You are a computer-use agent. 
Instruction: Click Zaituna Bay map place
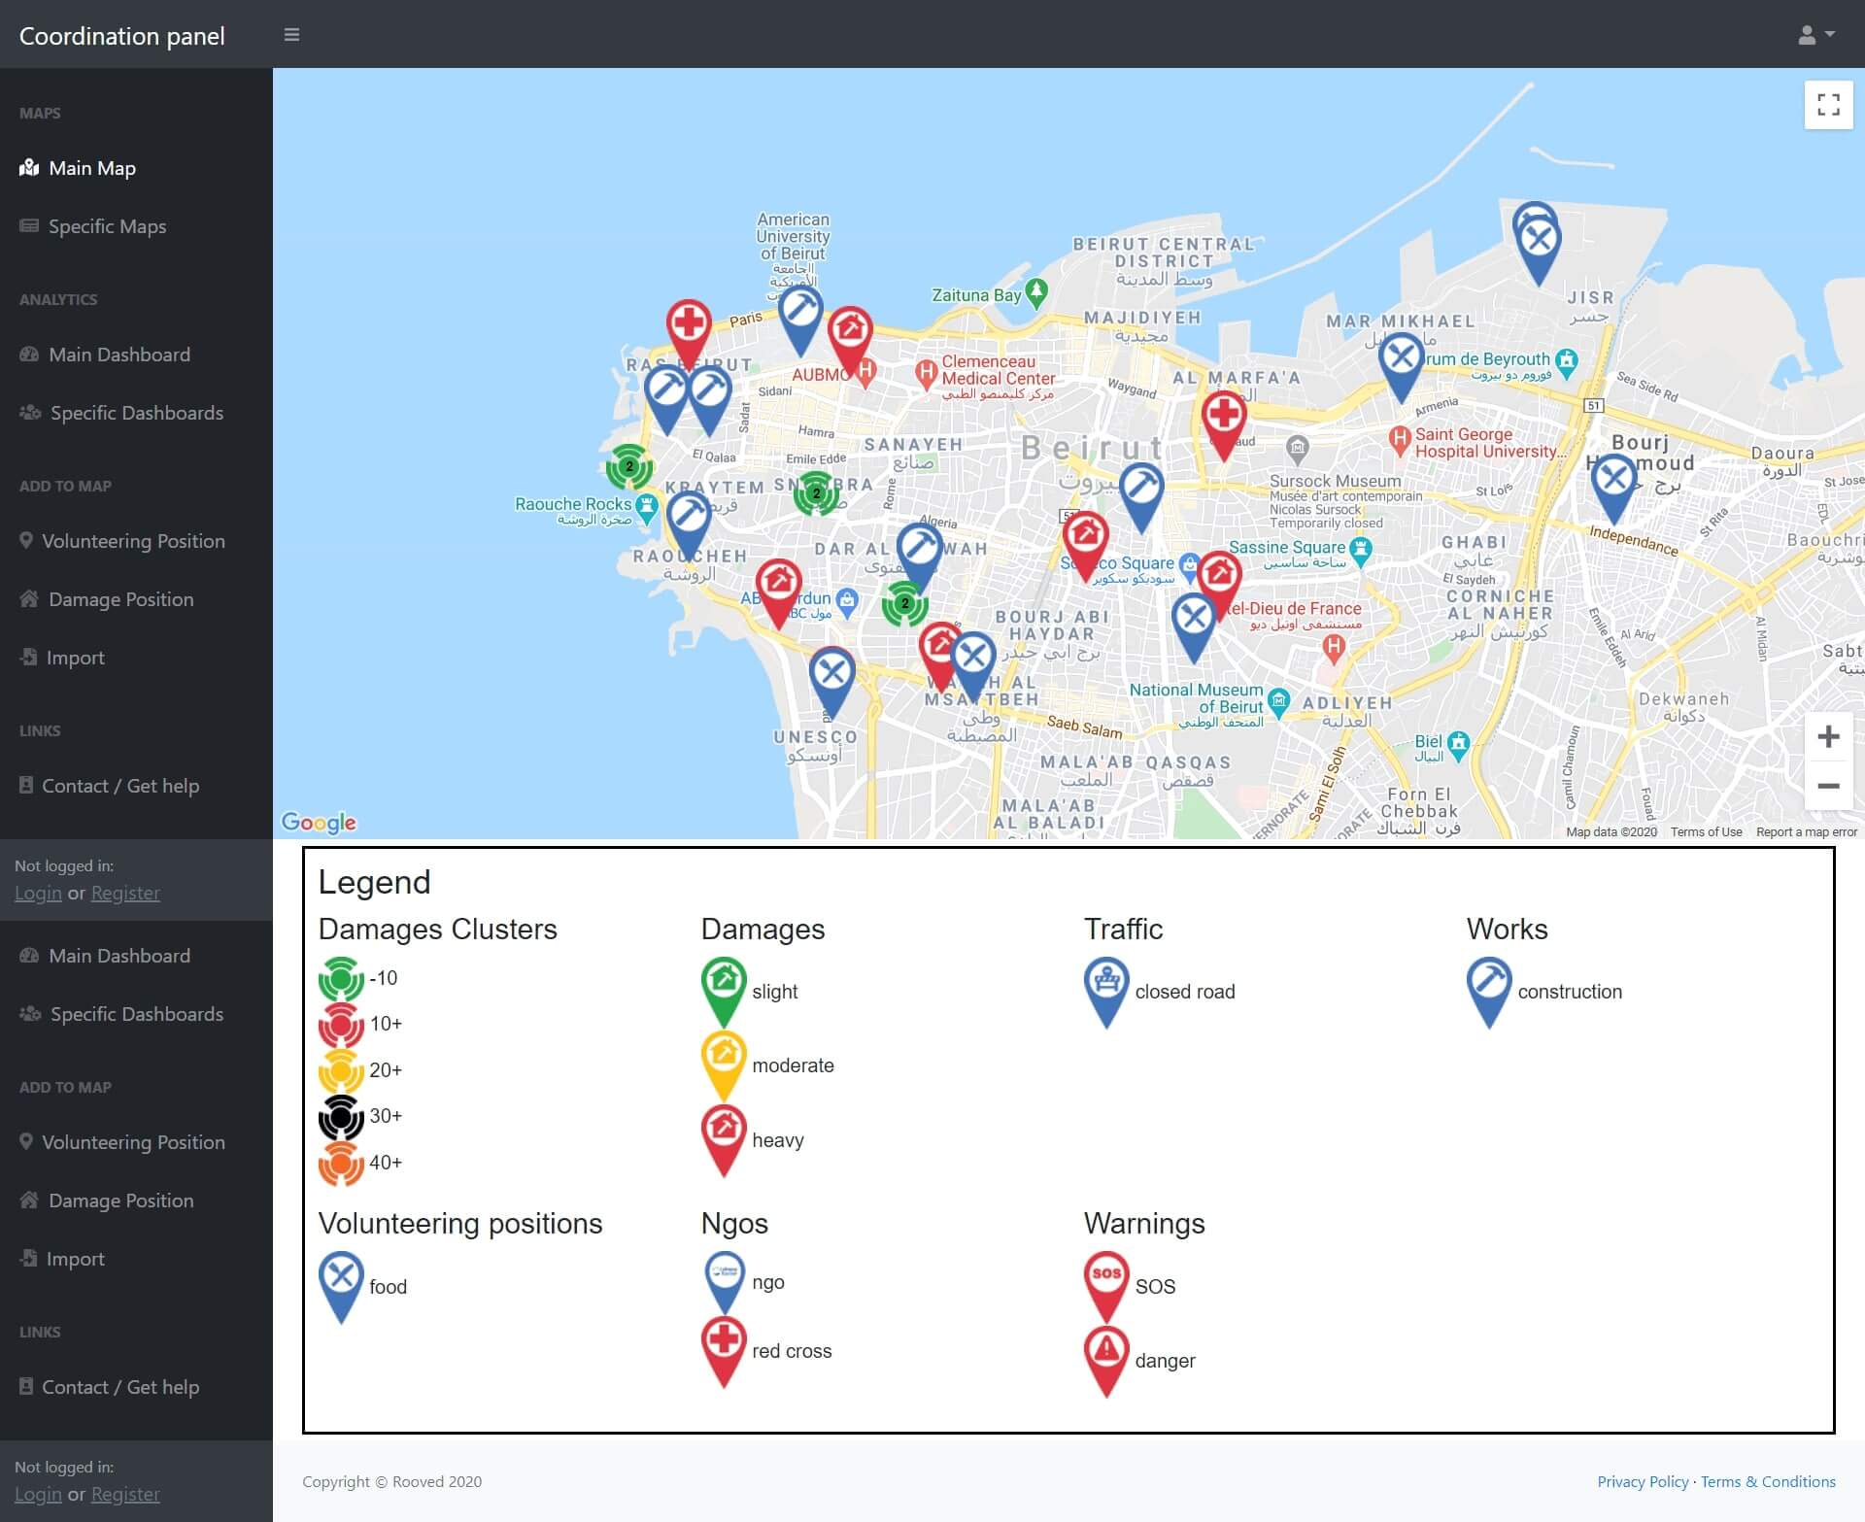(989, 294)
